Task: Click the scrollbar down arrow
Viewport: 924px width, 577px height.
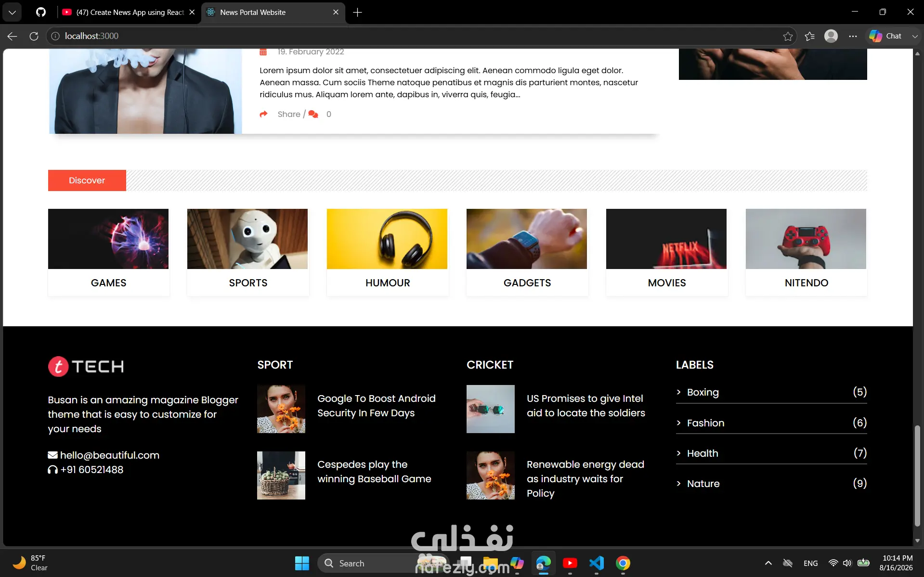Action: click(917, 541)
